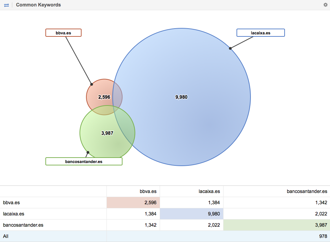Click the bancosantander.es column header
Viewport: 330px width, 242px height.
pyautogui.click(x=307, y=191)
